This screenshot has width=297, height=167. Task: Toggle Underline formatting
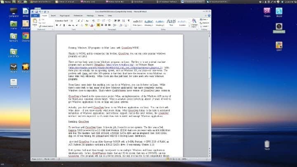pos(64,25)
